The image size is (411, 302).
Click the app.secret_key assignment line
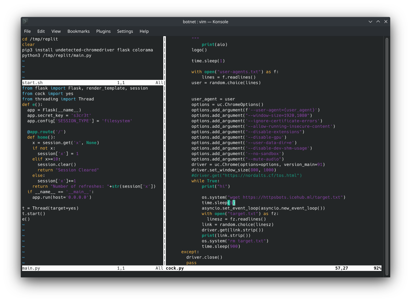59,116
